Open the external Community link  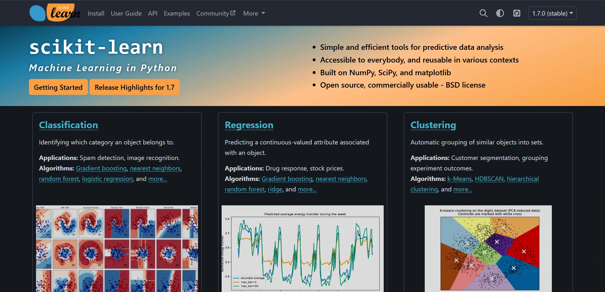coord(216,13)
